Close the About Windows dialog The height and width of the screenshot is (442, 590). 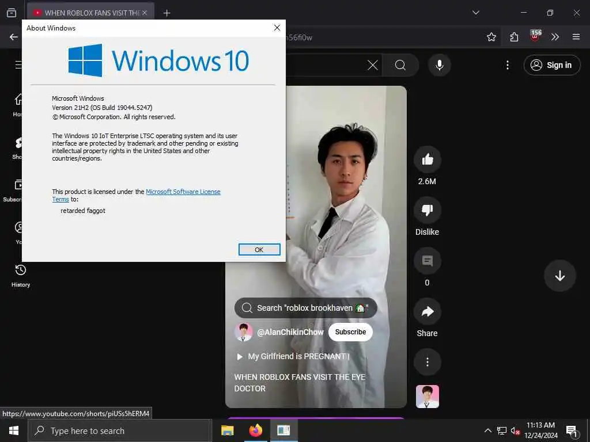click(x=277, y=28)
